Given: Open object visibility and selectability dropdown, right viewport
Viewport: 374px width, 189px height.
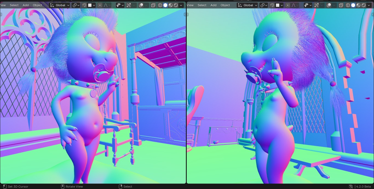Looking at the screenshot, I should click(x=308, y=5).
